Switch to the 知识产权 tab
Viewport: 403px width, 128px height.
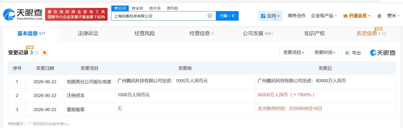pyautogui.click(x=315, y=34)
